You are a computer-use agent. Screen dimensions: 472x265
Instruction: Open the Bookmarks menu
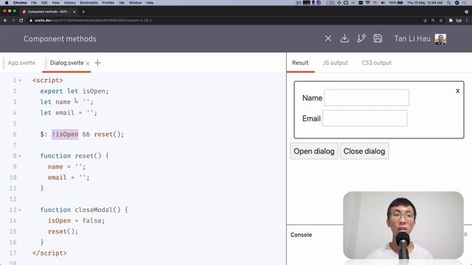click(88, 3)
